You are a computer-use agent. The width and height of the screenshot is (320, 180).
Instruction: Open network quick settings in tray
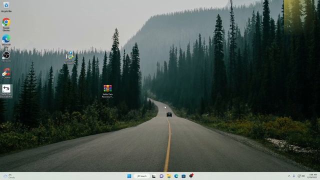pos(299,176)
